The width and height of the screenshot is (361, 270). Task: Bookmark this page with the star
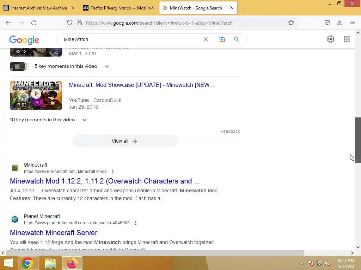291,23
